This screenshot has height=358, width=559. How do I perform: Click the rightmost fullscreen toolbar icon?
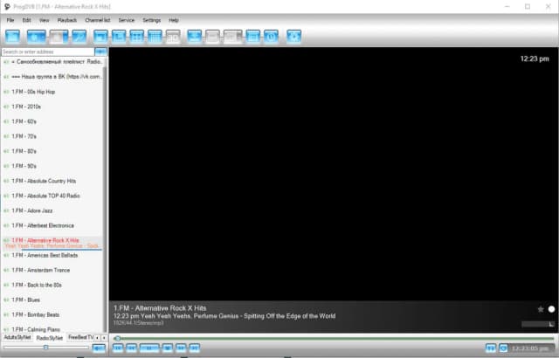tap(294, 37)
